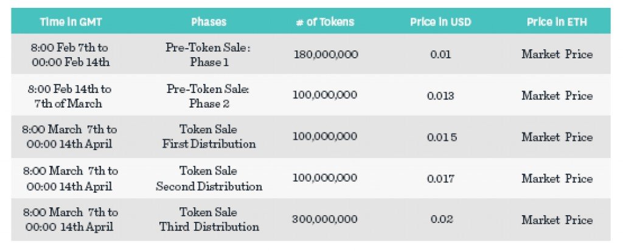
Task: Click "Market Price" in the Phase 1 row
Action: [x=557, y=55]
